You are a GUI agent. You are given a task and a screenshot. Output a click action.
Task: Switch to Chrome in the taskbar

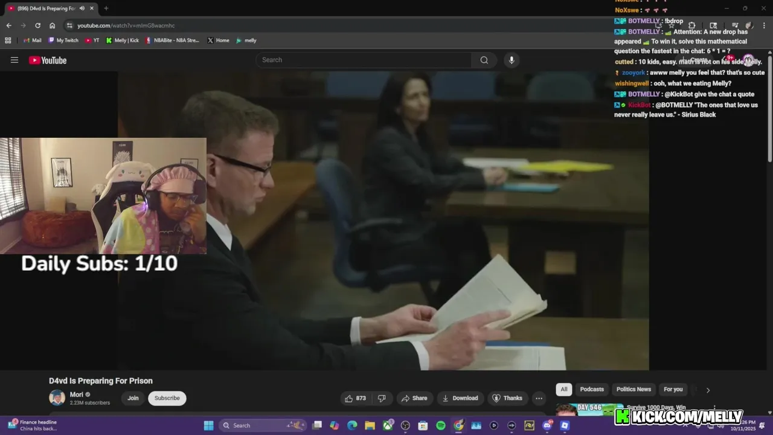[458, 425]
